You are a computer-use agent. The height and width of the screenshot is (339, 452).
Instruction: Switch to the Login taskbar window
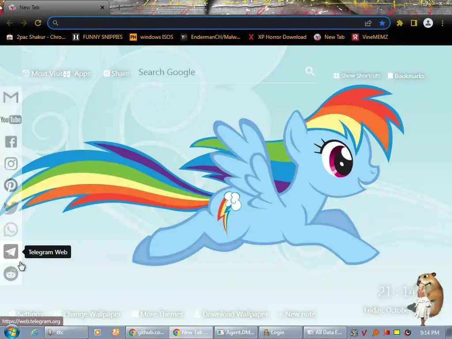280,332
